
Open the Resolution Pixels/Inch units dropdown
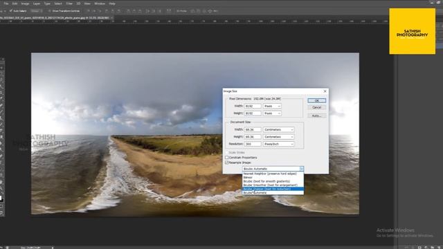pos(278,144)
